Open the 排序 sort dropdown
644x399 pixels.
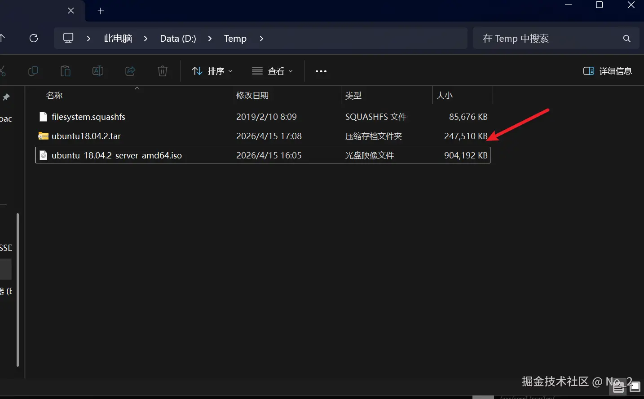click(212, 71)
